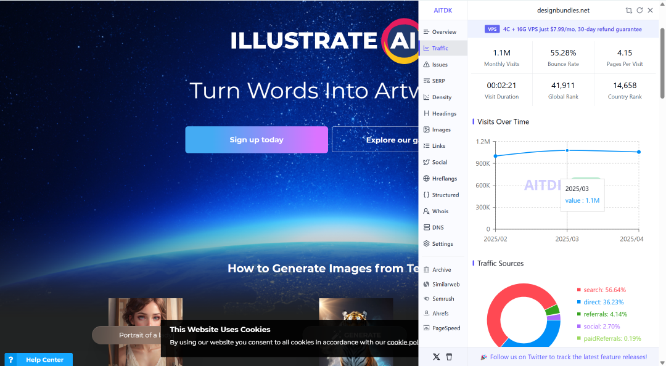Click the 14,658 Country Rank value
The width and height of the screenshot is (666, 366).
(x=624, y=86)
